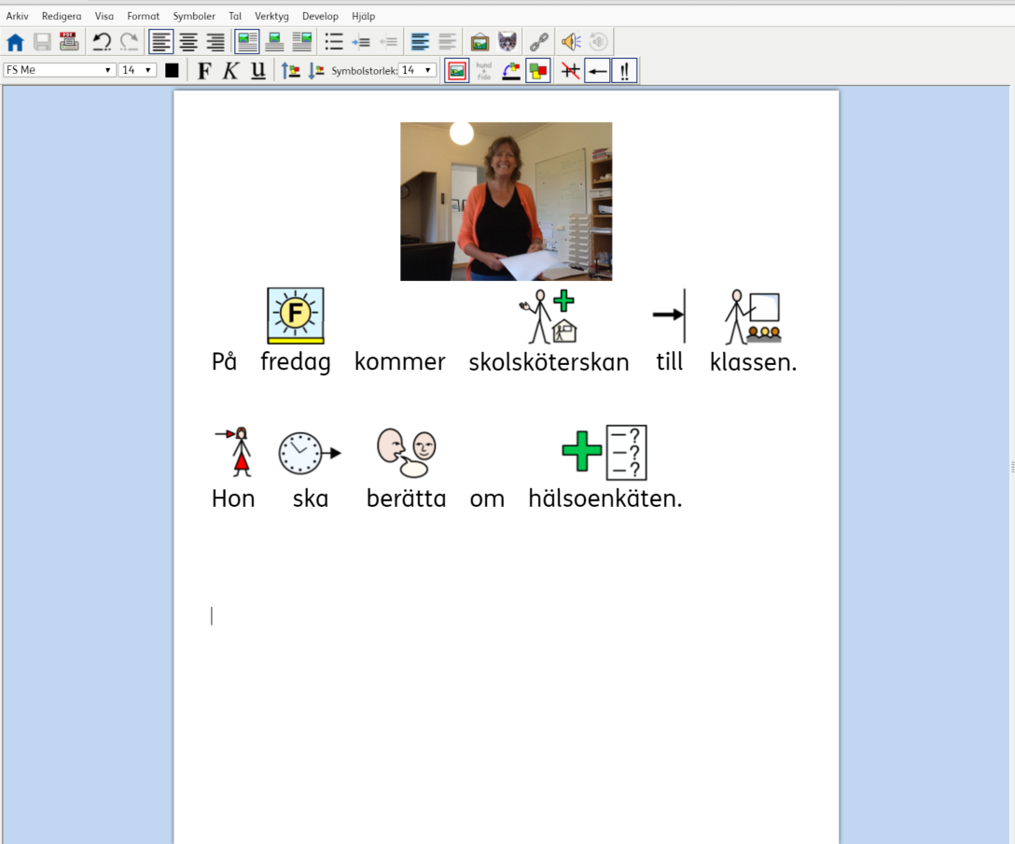Open the font size 14 dropdown
The image size is (1015, 844).
133,69
